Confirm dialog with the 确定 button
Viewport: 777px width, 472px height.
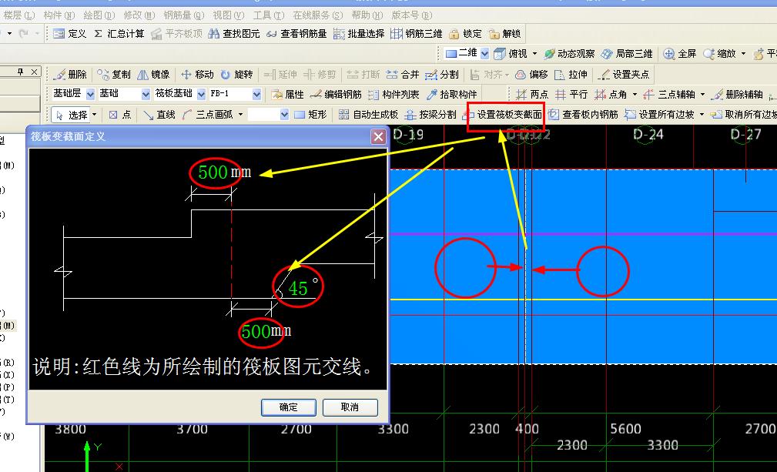[288, 407]
